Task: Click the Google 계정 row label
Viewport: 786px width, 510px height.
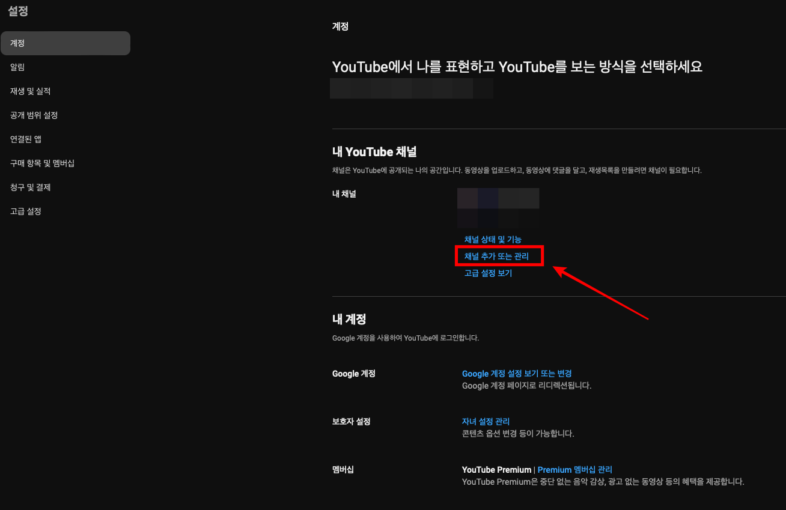Action: point(354,374)
